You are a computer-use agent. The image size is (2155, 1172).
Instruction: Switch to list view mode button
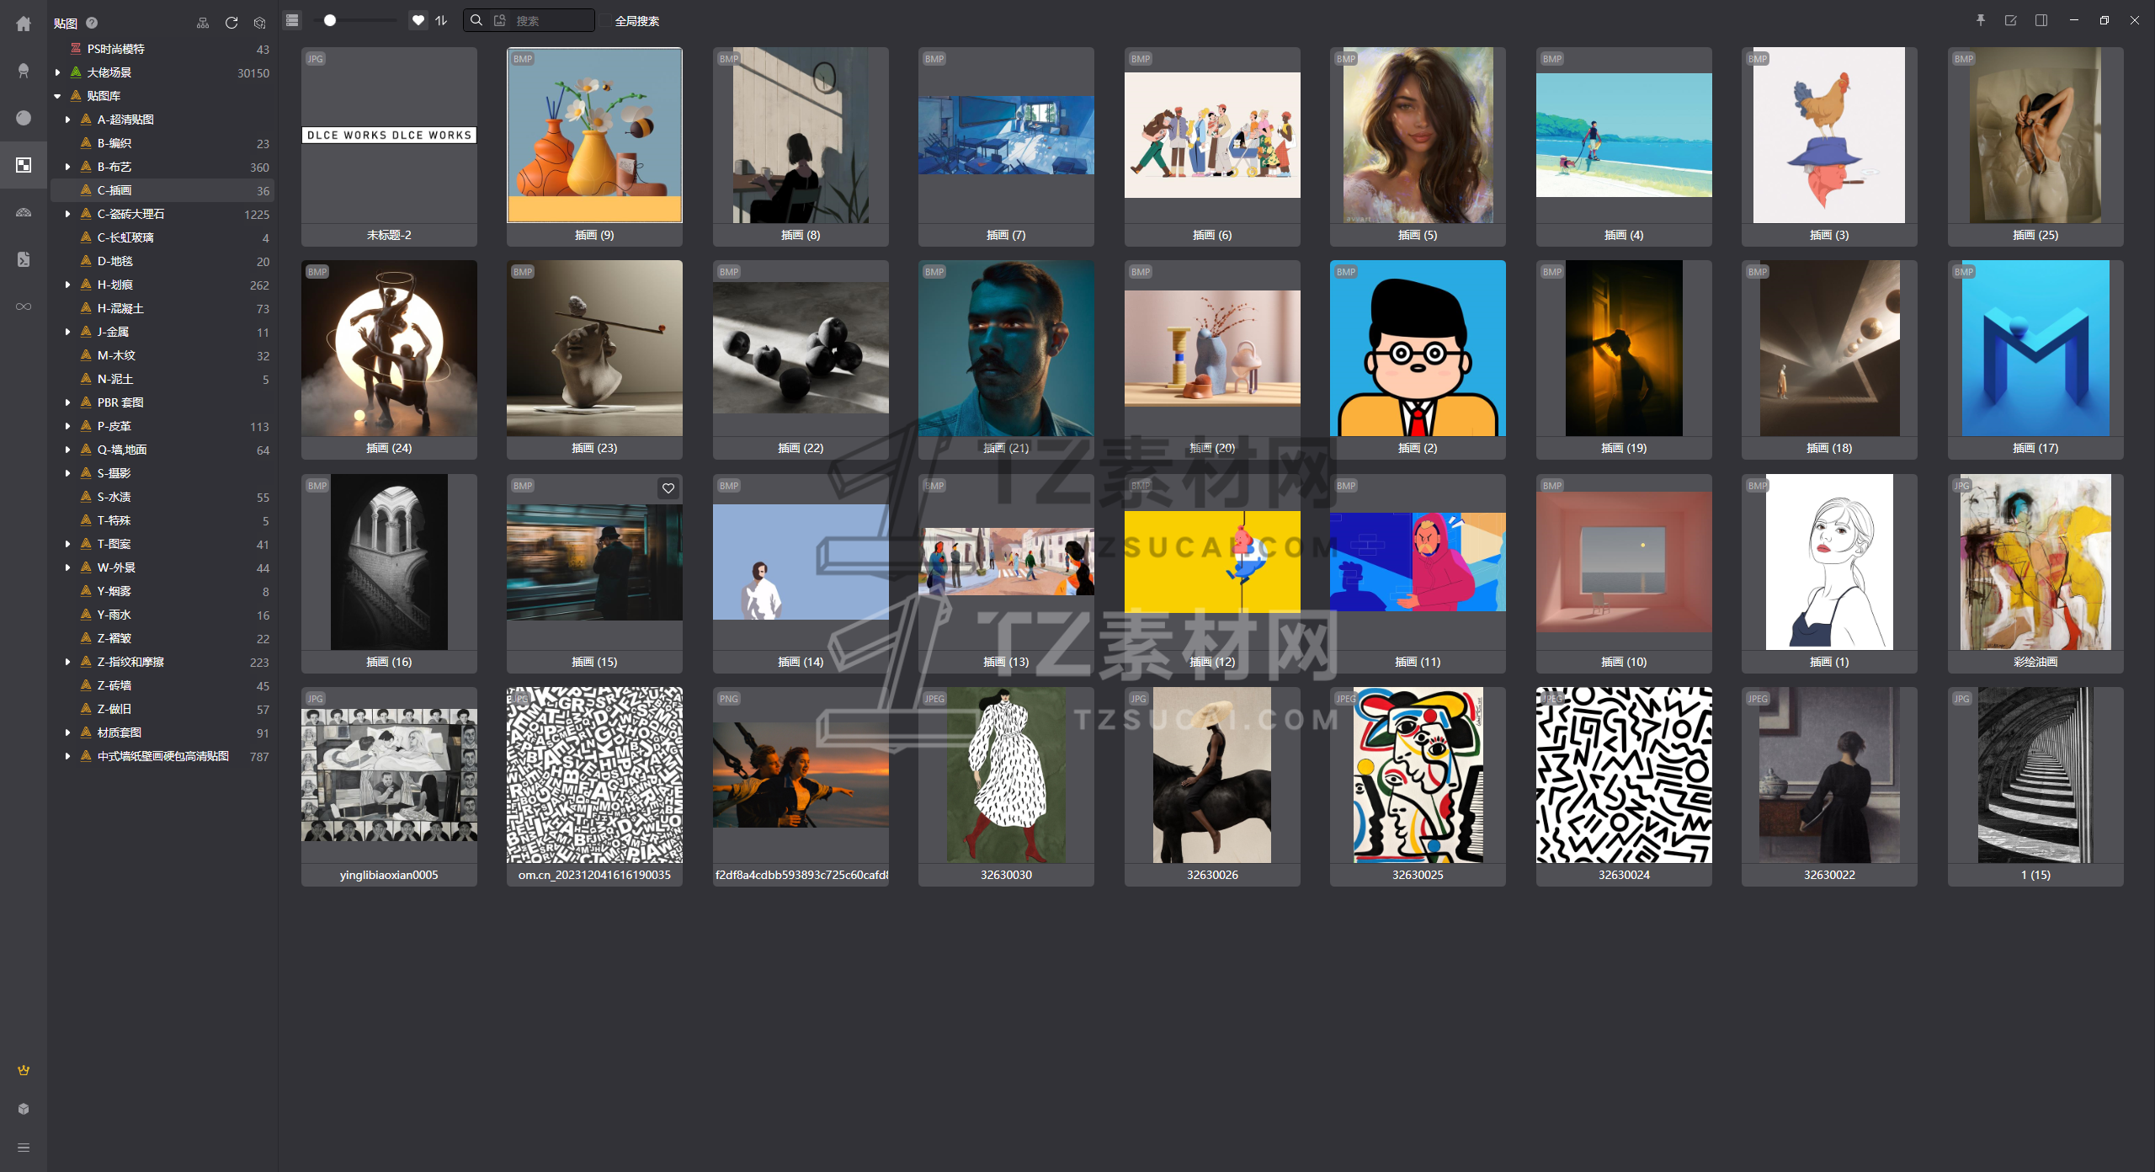[292, 20]
